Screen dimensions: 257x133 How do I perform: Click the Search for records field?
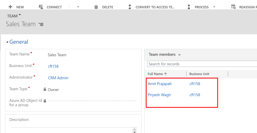pos(201,64)
